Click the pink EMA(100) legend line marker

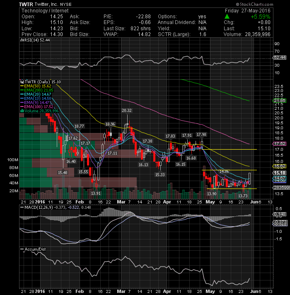click(x=22, y=106)
